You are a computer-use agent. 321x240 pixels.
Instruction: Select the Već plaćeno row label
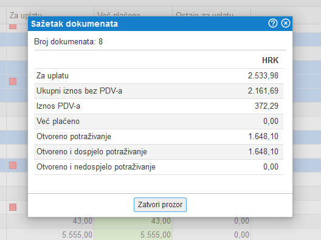click(x=58, y=122)
